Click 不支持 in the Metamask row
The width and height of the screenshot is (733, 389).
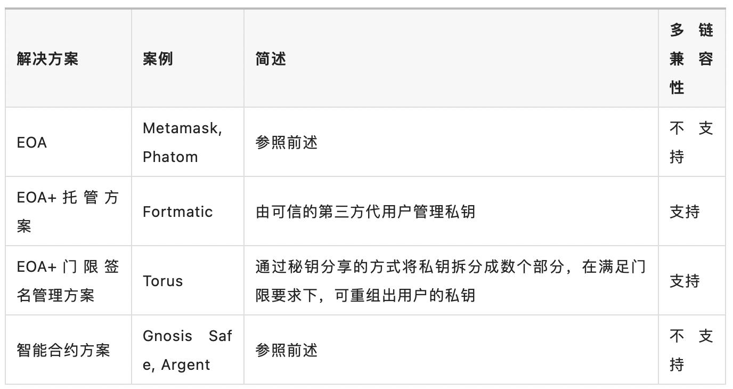coord(691,142)
